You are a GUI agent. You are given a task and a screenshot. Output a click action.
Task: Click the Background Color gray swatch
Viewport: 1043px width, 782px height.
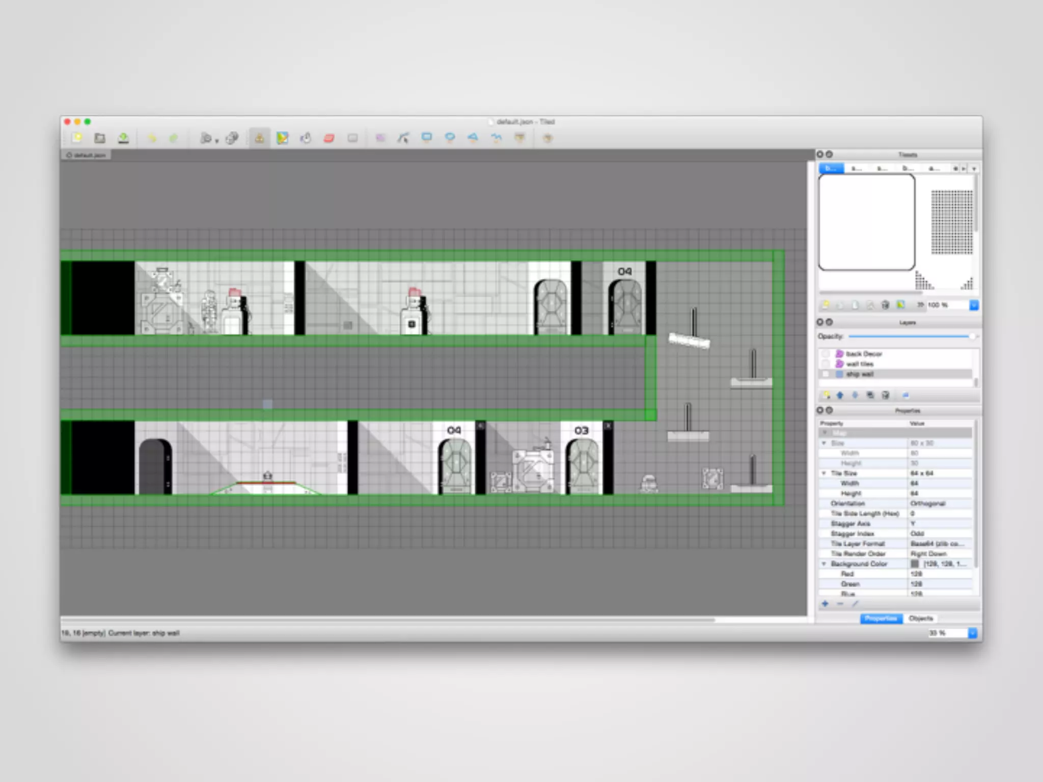coord(915,564)
